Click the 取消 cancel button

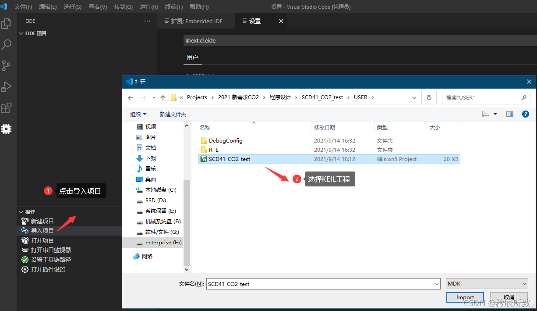[509, 297]
